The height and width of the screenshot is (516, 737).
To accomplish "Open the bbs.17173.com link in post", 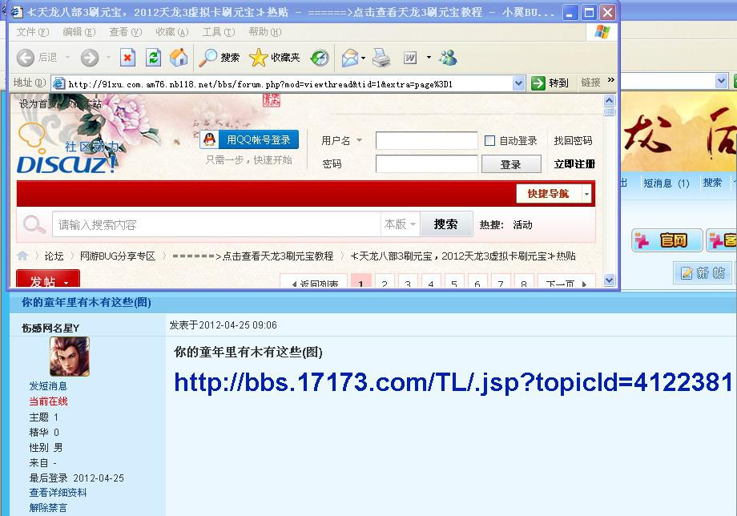I will (x=453, y=382).
